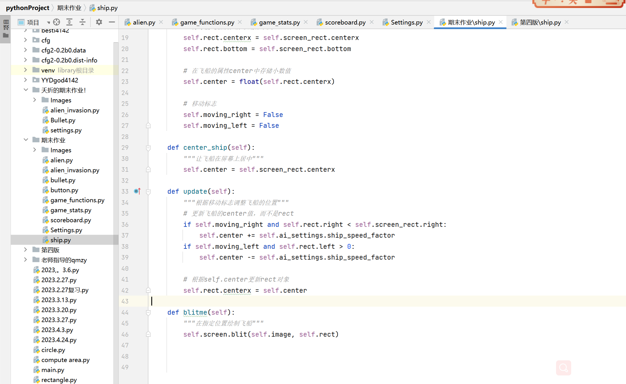Click the fold end marker at line 42

[148, 290]
